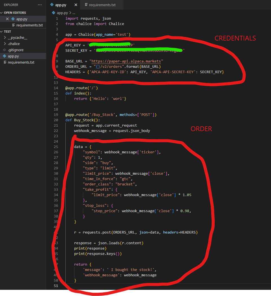Image resolution: width=271 pixels, height=296 pixels.
Task: Open requirements.txt from the TEST folder tree
Action: pos(21,62)
